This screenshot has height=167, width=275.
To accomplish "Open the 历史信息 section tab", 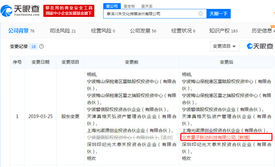I will click(263, 31).
